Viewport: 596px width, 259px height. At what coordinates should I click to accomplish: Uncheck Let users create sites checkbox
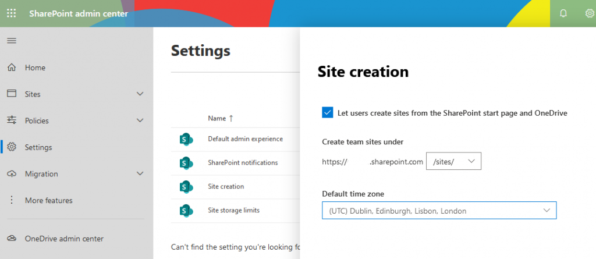click(327, 112)
